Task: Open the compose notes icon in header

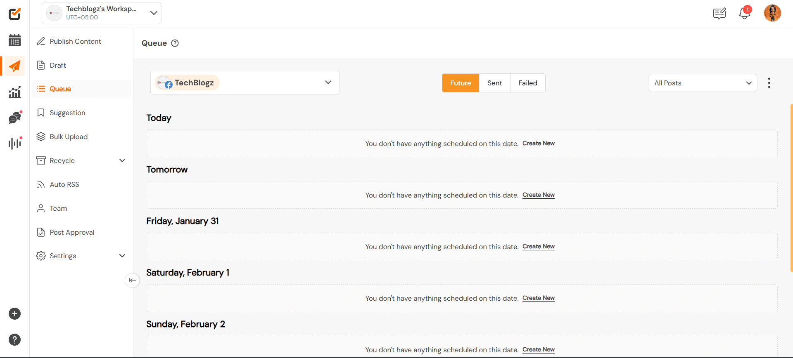Action: 719,14
